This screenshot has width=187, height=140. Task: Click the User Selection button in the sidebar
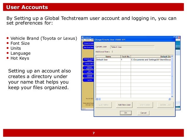[x=89, y=72]
